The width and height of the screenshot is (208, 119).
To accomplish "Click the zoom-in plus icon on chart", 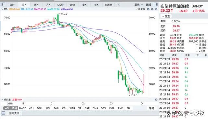I will tap(148, 9).
